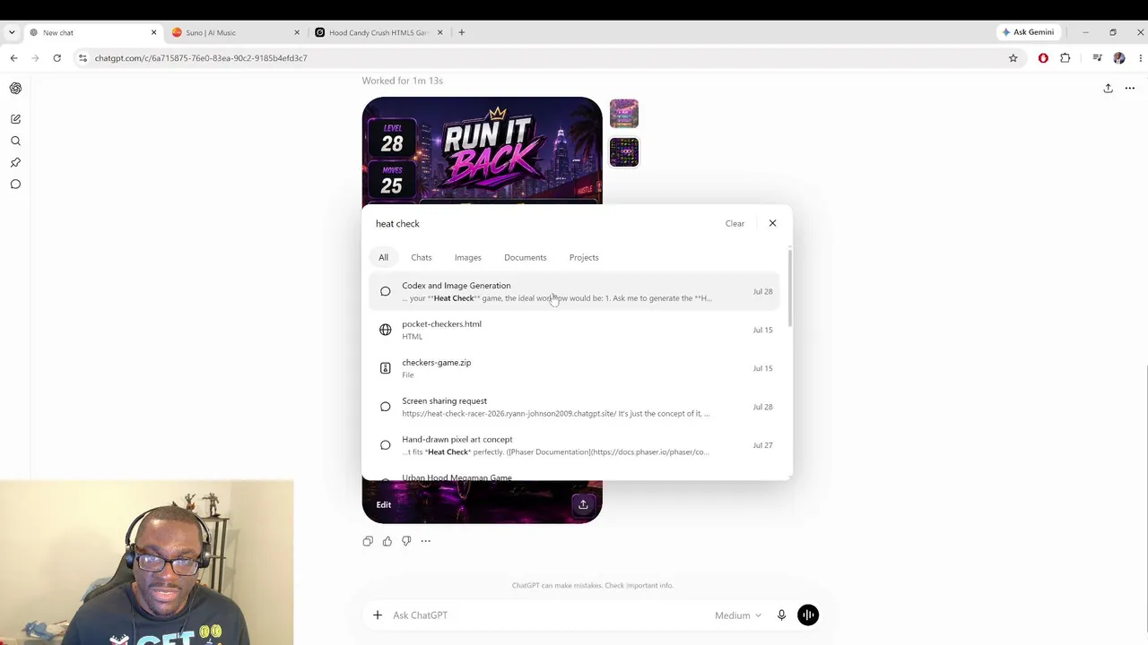Switch to the Projects filter tab

584,258
